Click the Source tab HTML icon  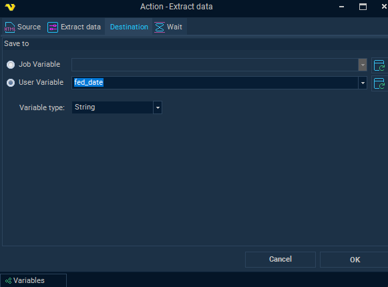pyautogui.click(x=9, y=27)
